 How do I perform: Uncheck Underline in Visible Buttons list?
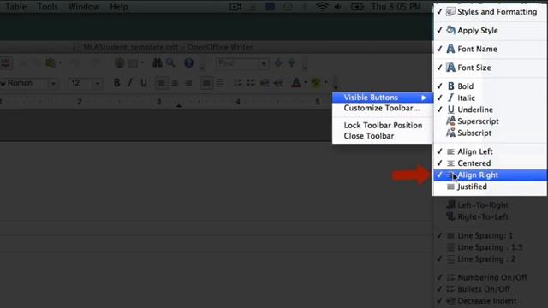click(490, 110)
